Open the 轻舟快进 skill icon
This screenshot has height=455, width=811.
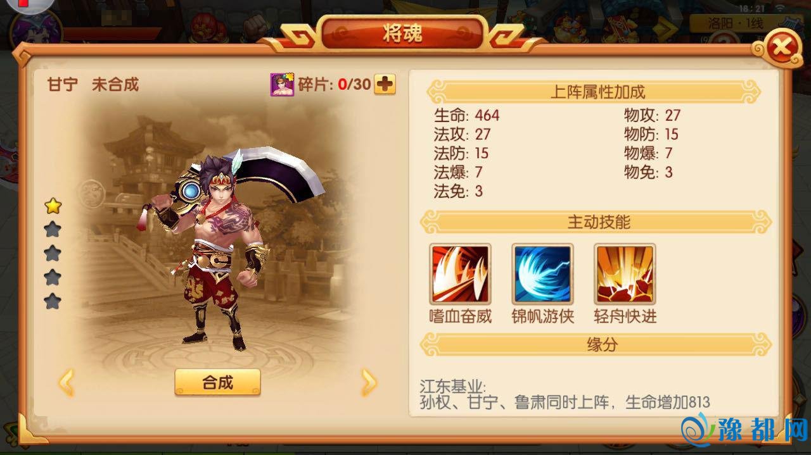click(625, 275)
